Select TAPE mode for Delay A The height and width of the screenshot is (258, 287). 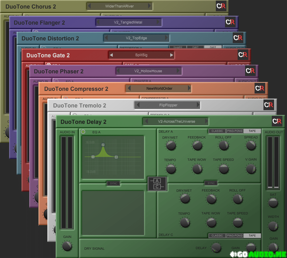[252, 131]
